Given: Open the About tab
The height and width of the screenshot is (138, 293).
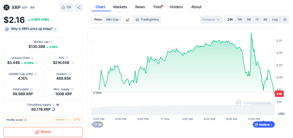Looking at the screenshot, I should tap(196, 7).
